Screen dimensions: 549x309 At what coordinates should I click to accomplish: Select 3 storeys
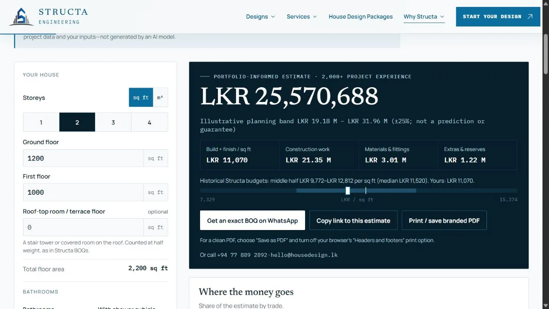coord(113,122)
